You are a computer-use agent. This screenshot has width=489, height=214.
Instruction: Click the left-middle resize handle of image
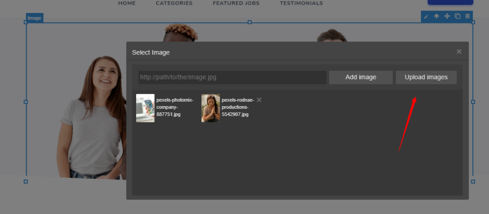click(26, 102)
